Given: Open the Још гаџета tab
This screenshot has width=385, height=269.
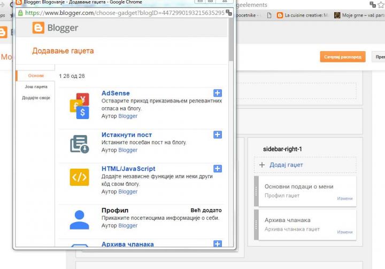Looking at the screenshot, I should [36, 86].
